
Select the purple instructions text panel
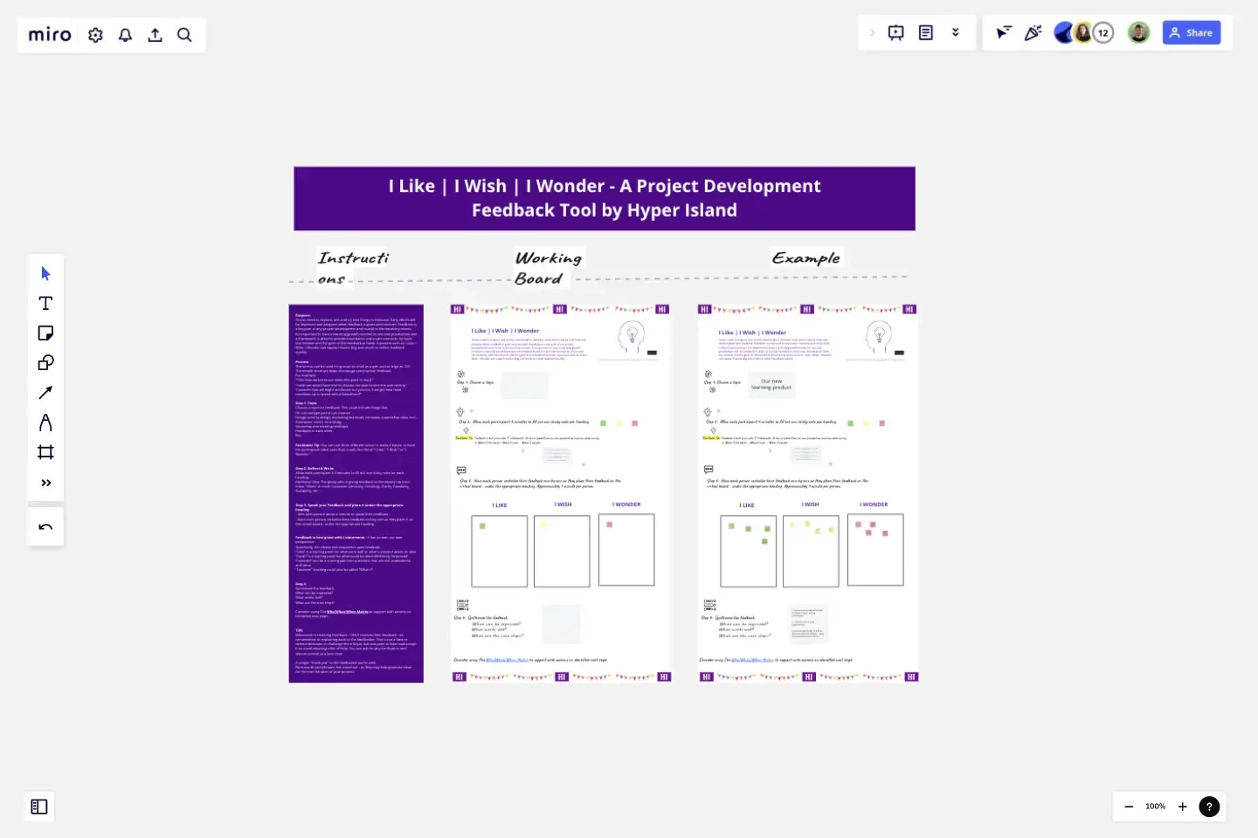356,493
